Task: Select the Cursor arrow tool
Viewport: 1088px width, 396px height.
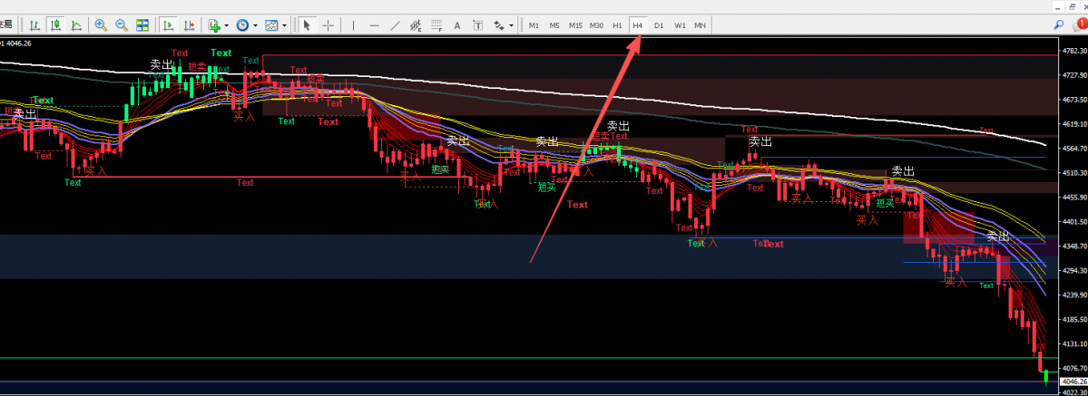Action: (307, 25)
